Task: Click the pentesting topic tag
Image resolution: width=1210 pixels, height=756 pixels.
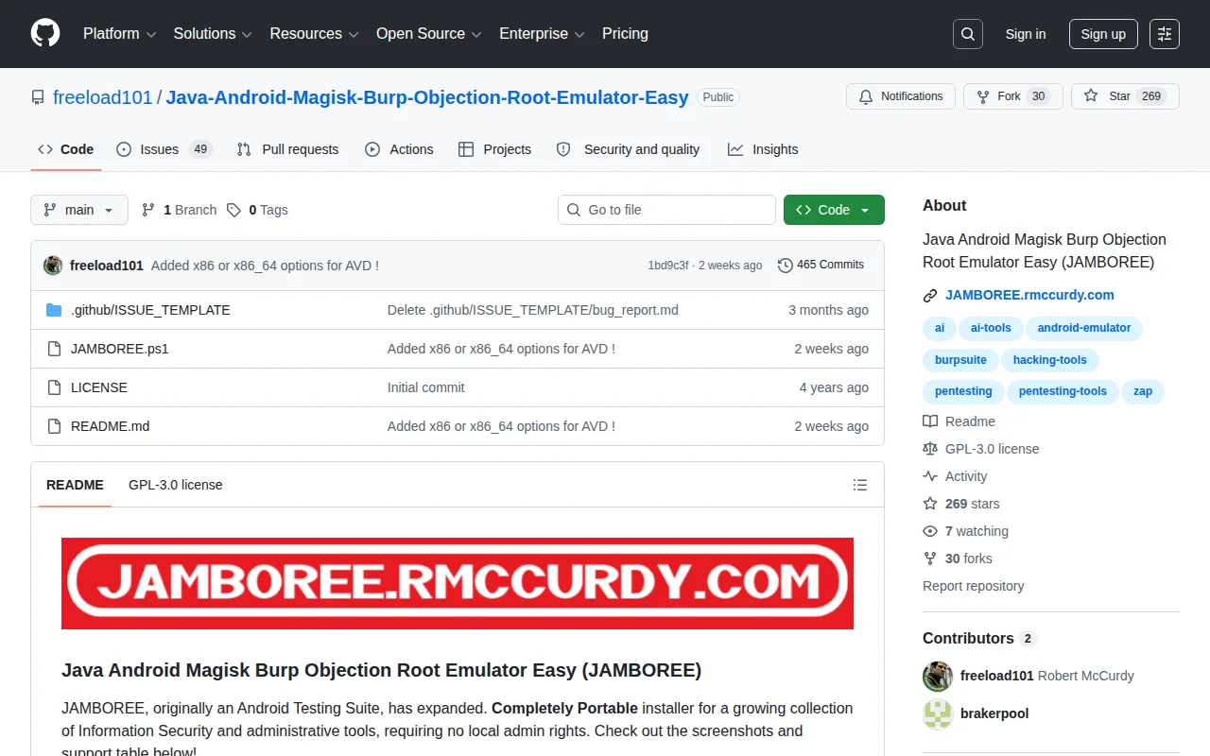Action: (x=963, y=391)
